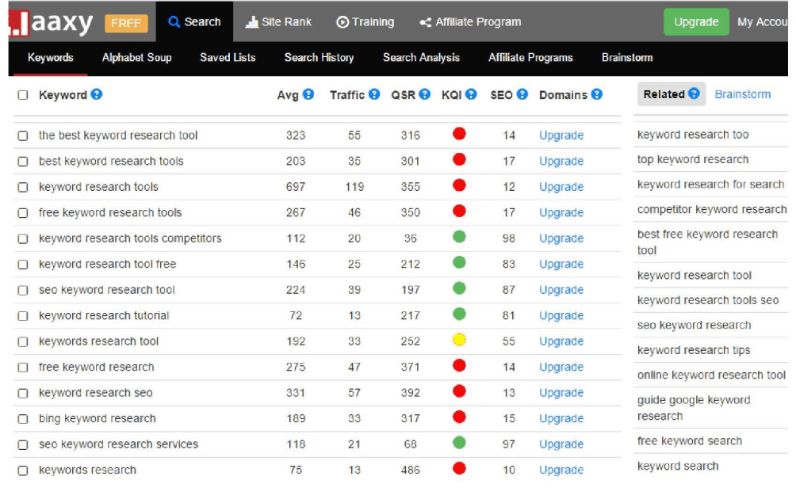Click related keyword 'guide google keyword research'

pyautogui.click(x=694, y=408)
